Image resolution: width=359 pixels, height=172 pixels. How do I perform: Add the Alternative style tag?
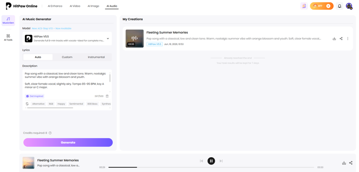(38, 104)
